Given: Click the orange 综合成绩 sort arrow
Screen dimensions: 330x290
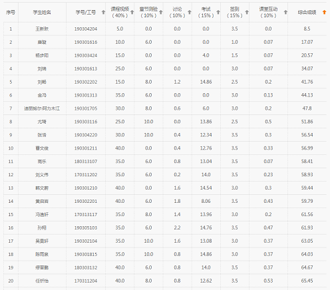Looking at the screenshot, I should point(324,12).
